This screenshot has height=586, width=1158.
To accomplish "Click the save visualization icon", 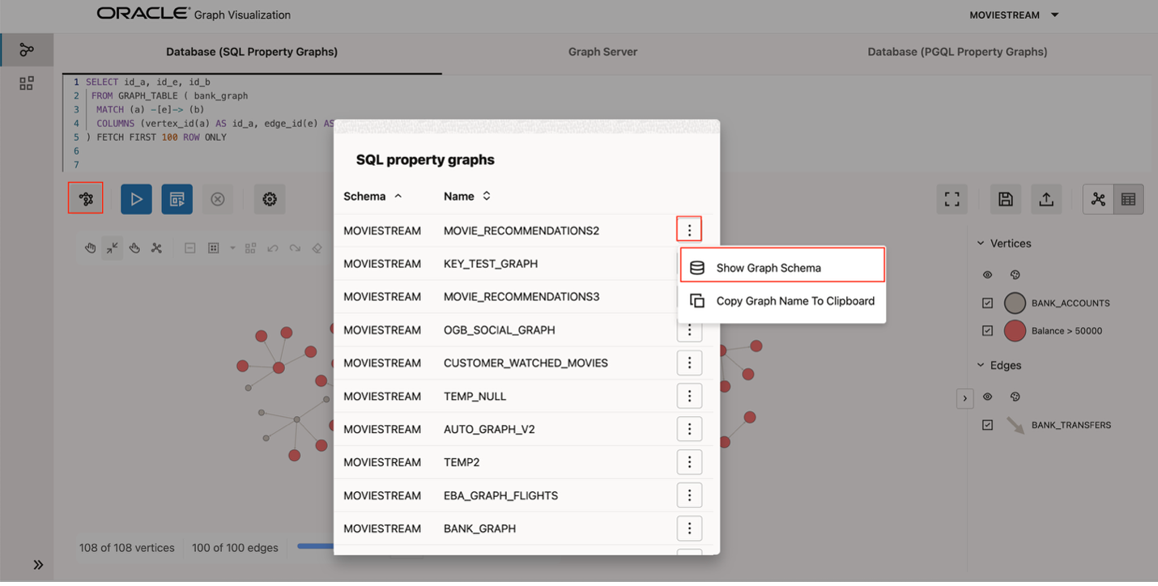I will (1005, 198).
